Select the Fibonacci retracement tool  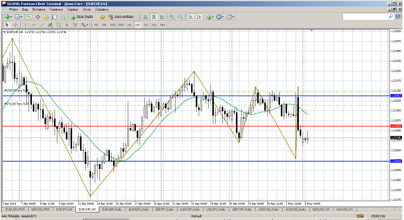(x=59, y=25)
